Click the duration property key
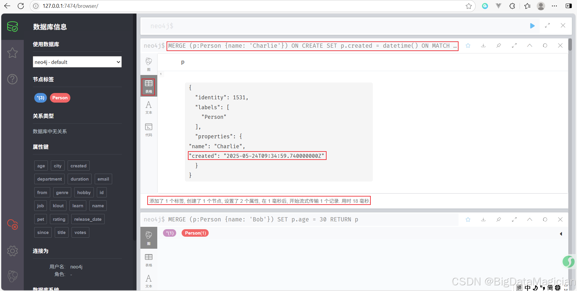577x291 pixels. tap(80, 179)
